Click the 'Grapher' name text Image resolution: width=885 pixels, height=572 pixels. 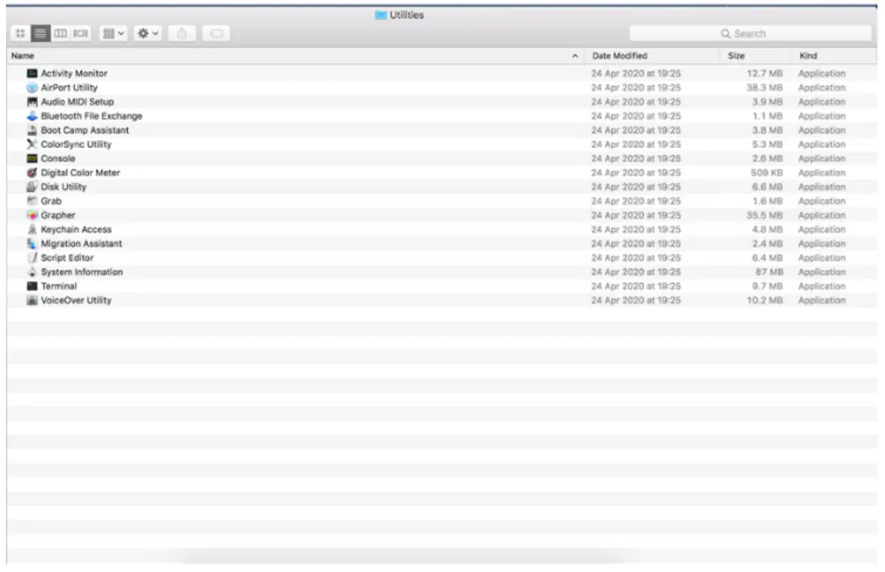tap(57, 215)
